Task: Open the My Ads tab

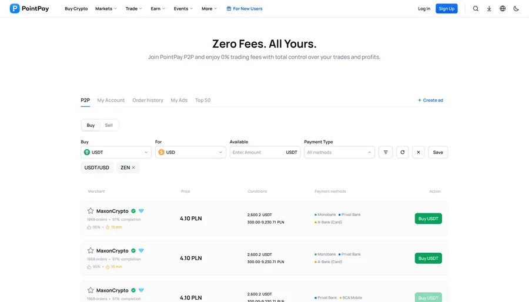Action: (179, 100)
